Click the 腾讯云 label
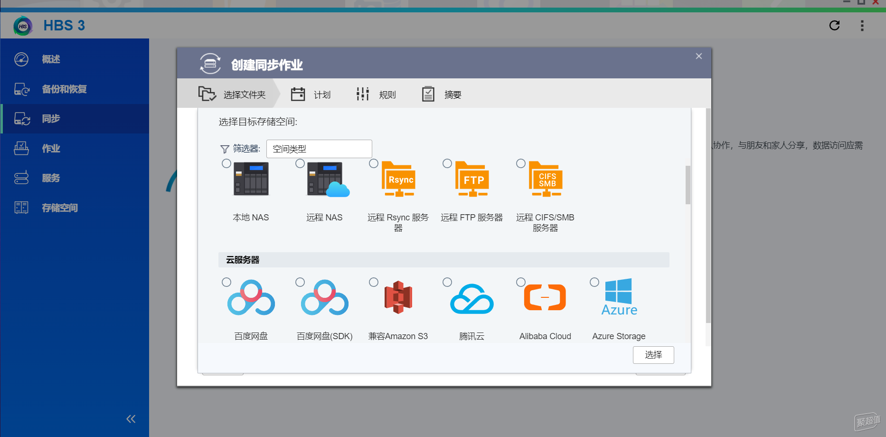Screen dimensions: 886x437 [471, 336]
